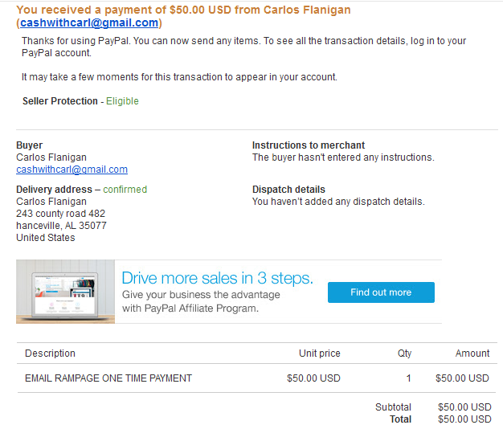Click the PayPal Affiliate Program banner text
The width and height of the screenshot is (503, 425).
(x=201, y=301)
